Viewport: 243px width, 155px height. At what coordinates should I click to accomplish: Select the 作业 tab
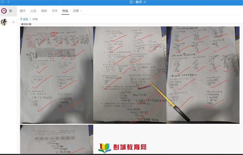tap(65, 11)
